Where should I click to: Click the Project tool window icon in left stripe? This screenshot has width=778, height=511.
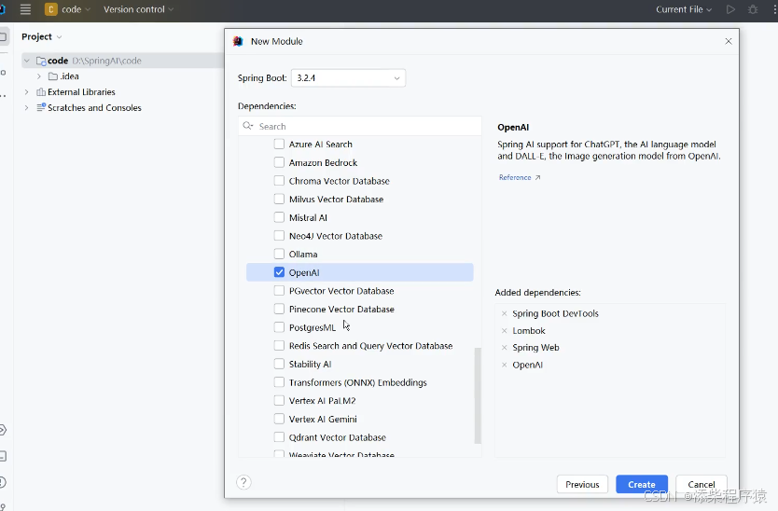click(3, 36)
